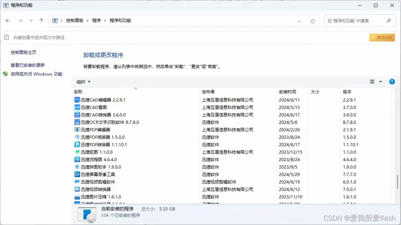The height and width of the screenshot is (225, 401).
Task: Select the 迅捷PDF转换器 1.1.10.1 name
Action: click(104, 144)
